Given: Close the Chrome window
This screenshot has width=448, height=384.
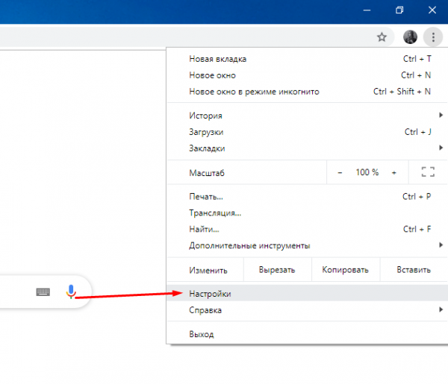Looking at the screenshot, I should pyautogui.click(x=432, y=10).
